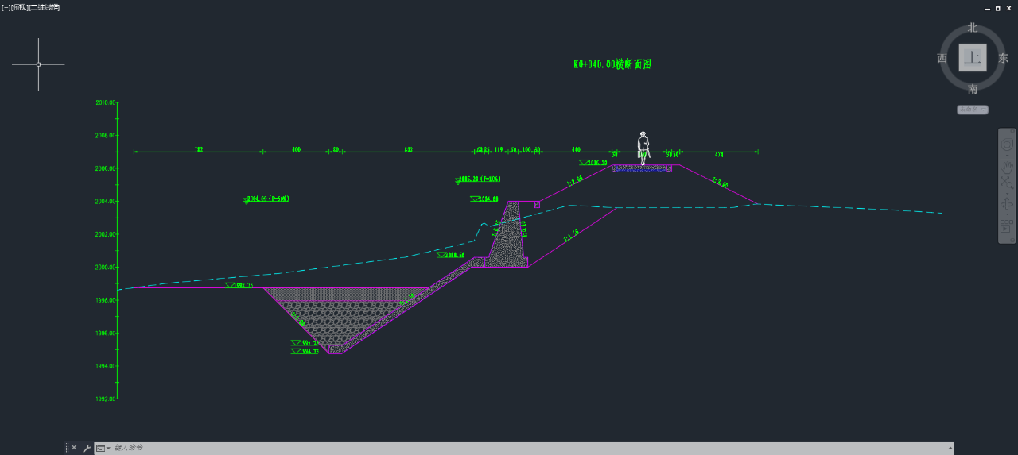The width and height of the screenshot is (1018, 455).
Task: Click the 键入命令 command input field
Action: [525, 448]
